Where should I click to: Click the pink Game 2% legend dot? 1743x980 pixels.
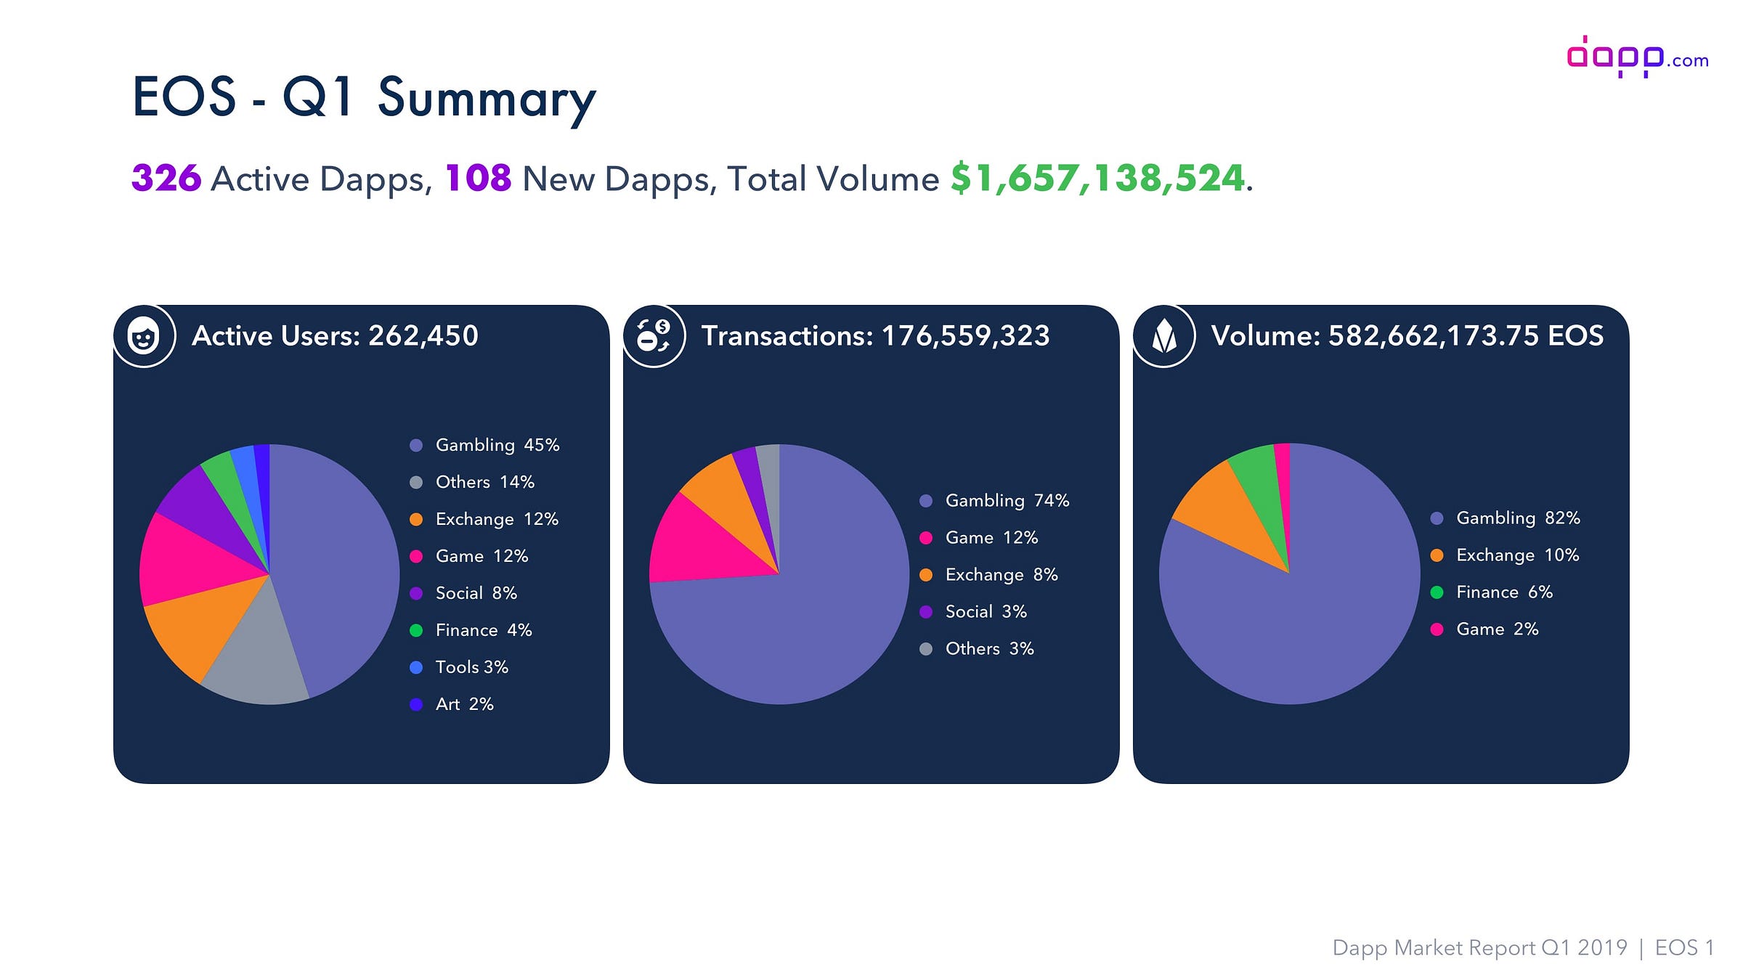[x=1437, y=629]
